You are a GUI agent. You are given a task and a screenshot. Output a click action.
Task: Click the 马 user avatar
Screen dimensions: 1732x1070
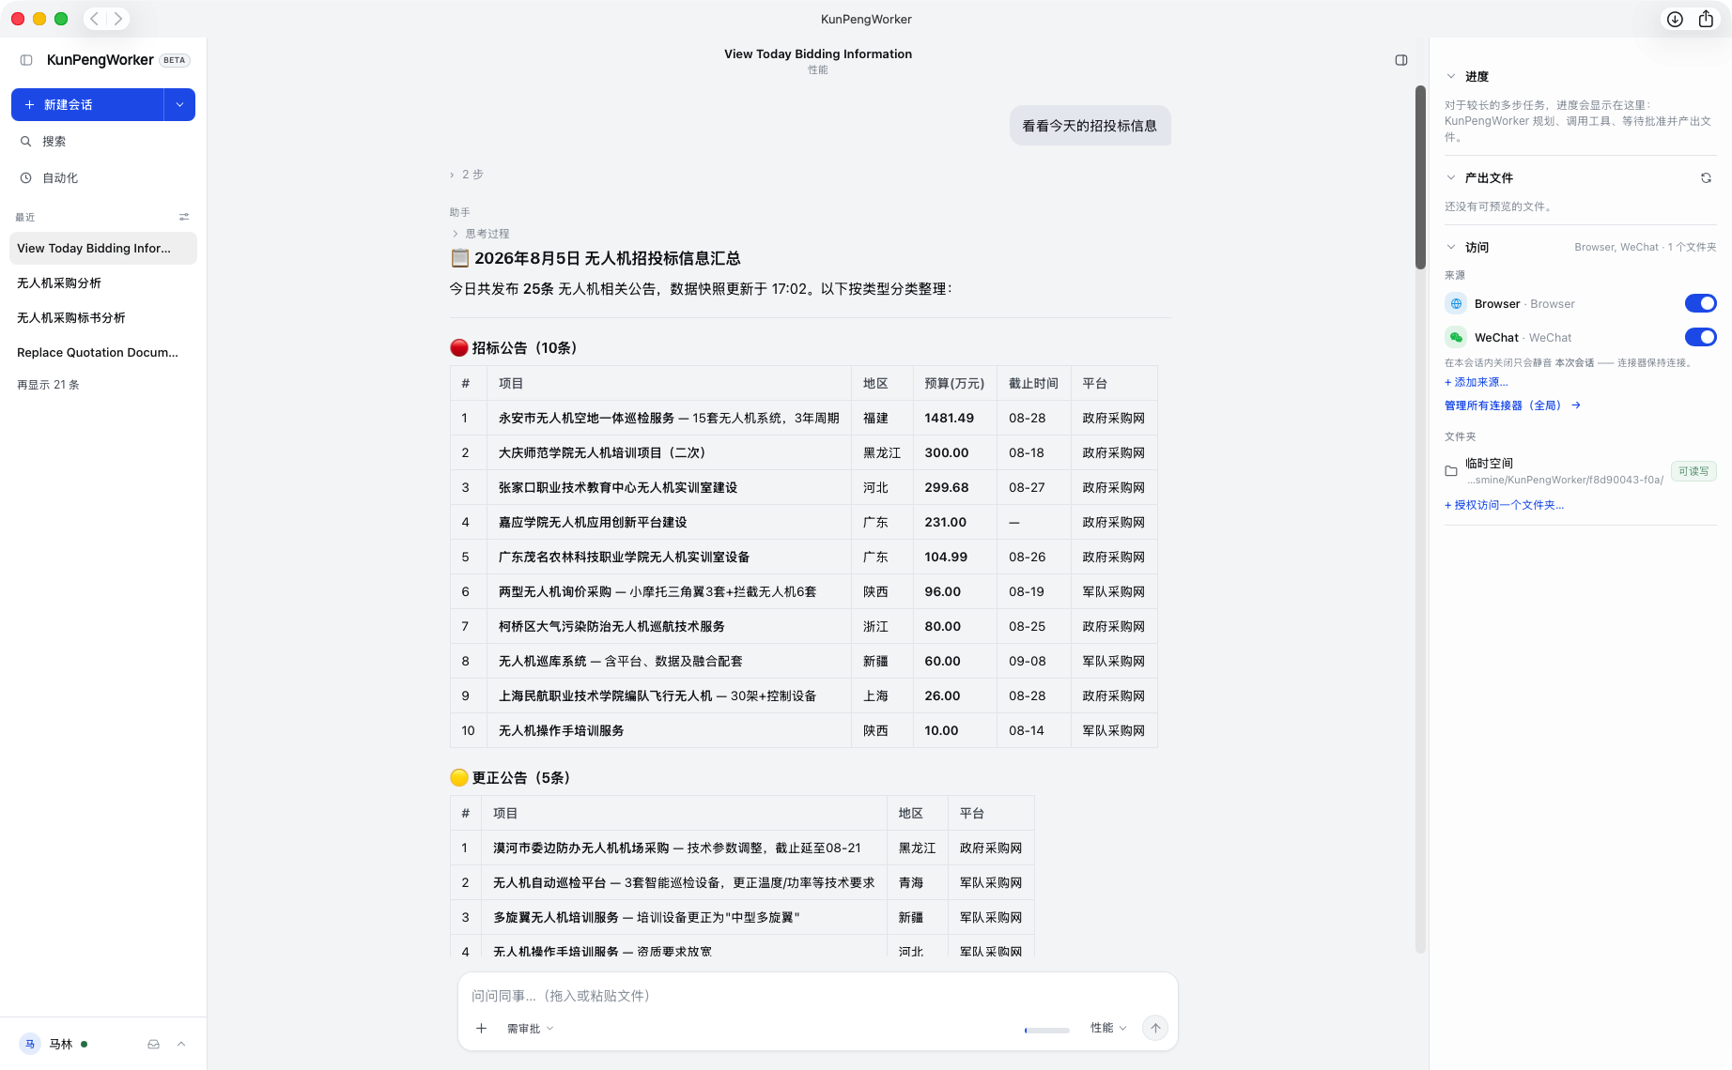point(30,1045)
